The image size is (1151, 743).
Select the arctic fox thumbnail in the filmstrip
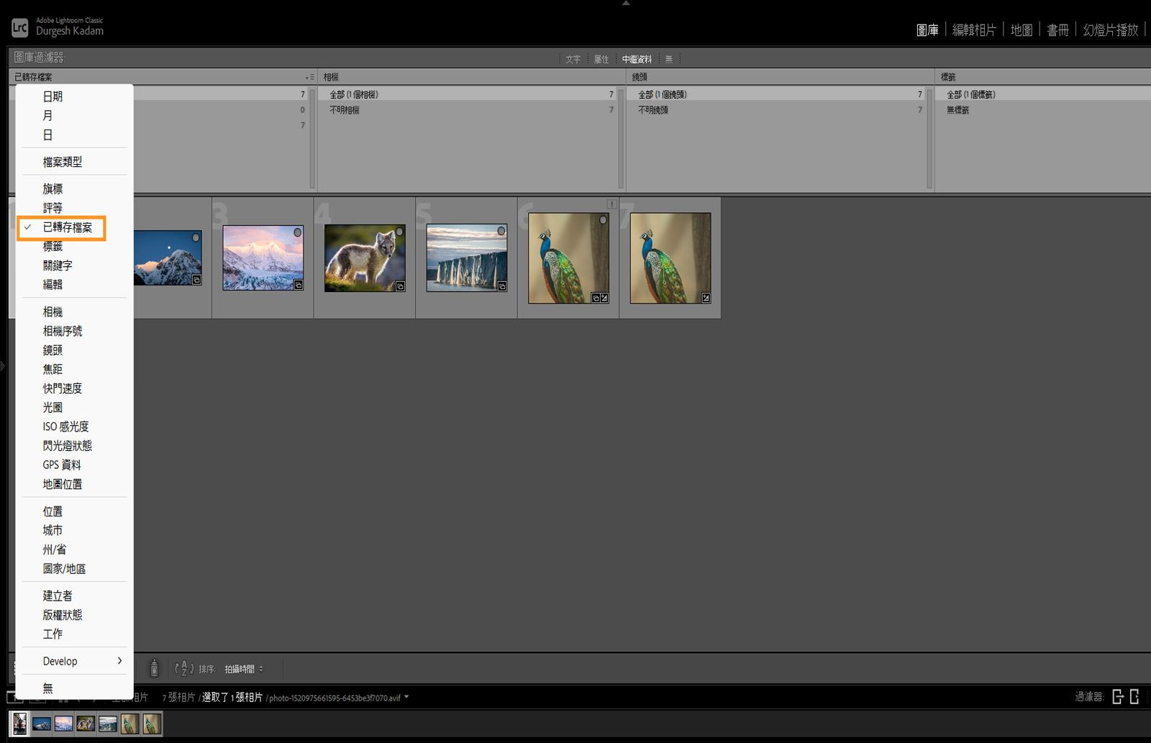pos(86,724)
